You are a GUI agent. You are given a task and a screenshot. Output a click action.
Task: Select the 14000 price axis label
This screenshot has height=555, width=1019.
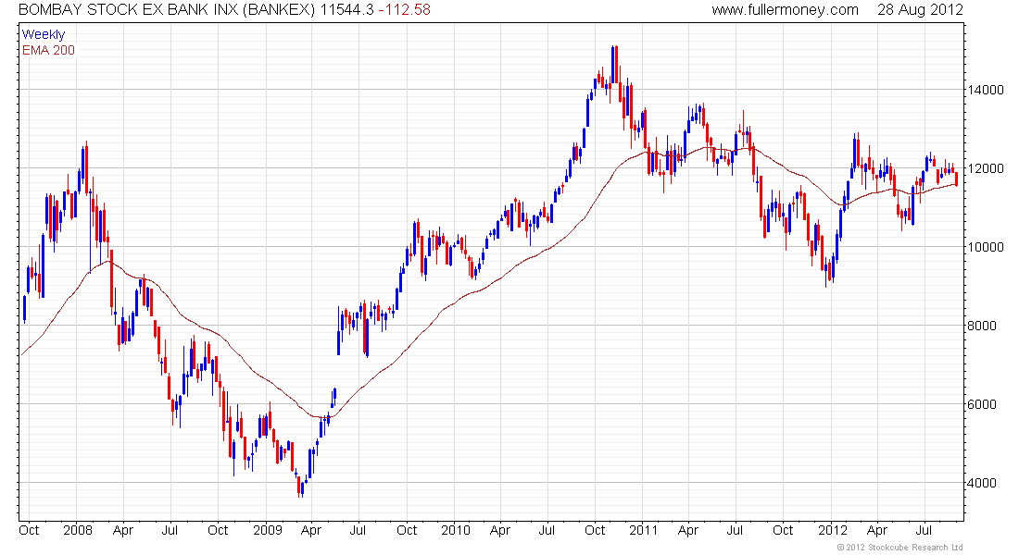986,91
